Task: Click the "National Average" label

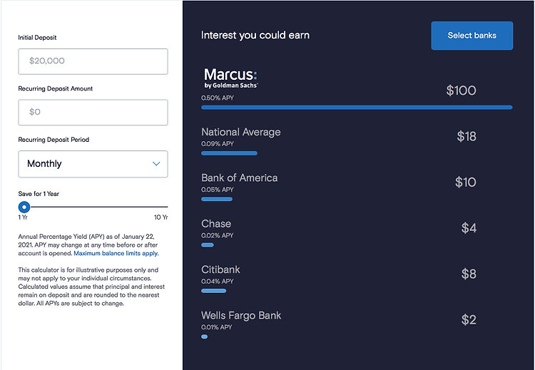Action: [241, 132]
